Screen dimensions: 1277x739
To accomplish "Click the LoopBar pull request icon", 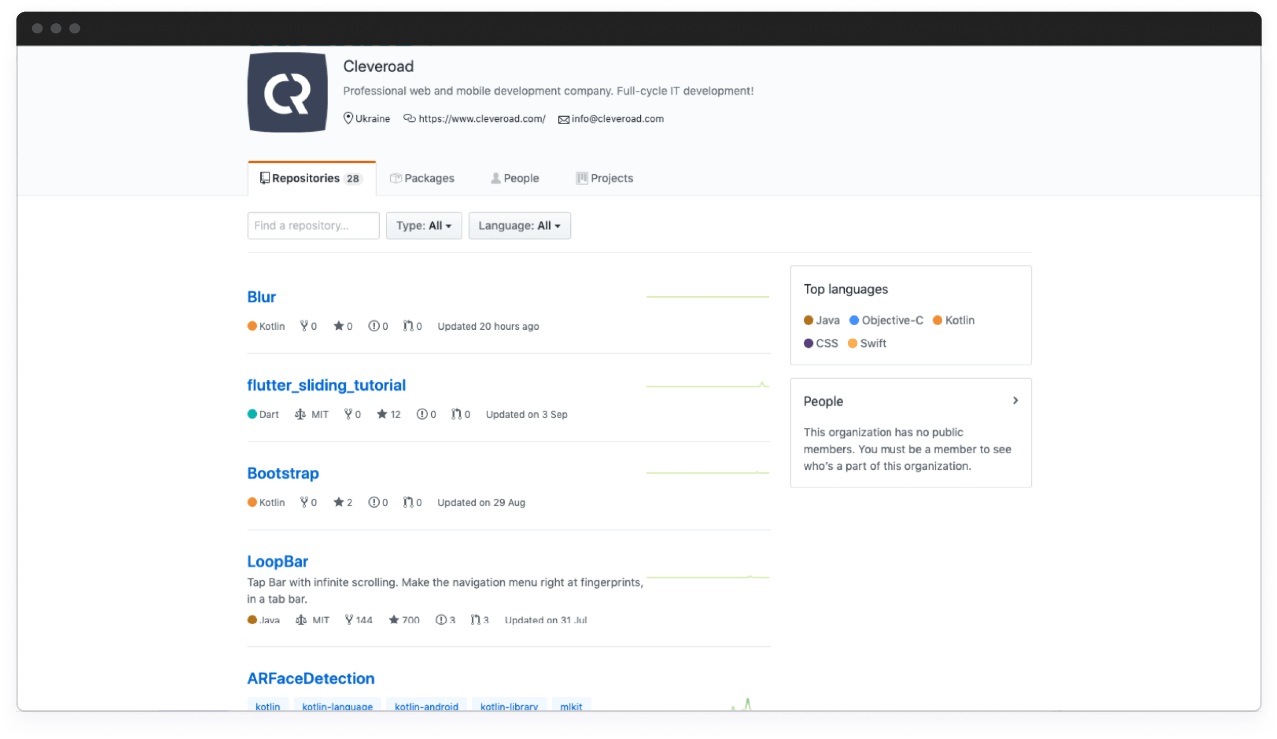I will [475, 619].
